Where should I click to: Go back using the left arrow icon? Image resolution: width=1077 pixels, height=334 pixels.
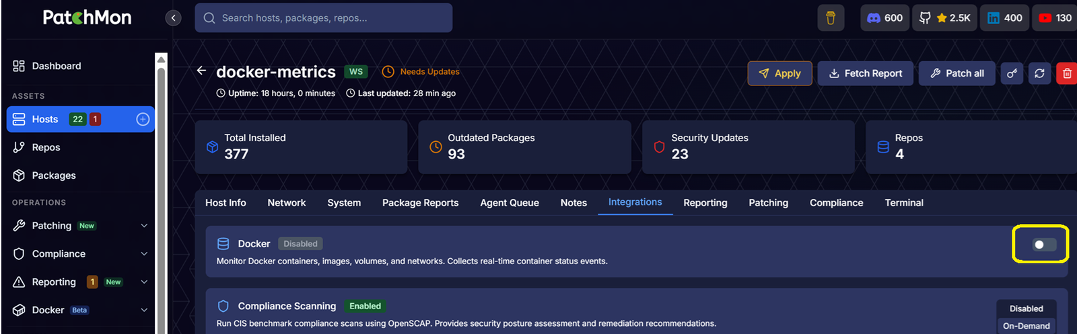pos(201,71)
